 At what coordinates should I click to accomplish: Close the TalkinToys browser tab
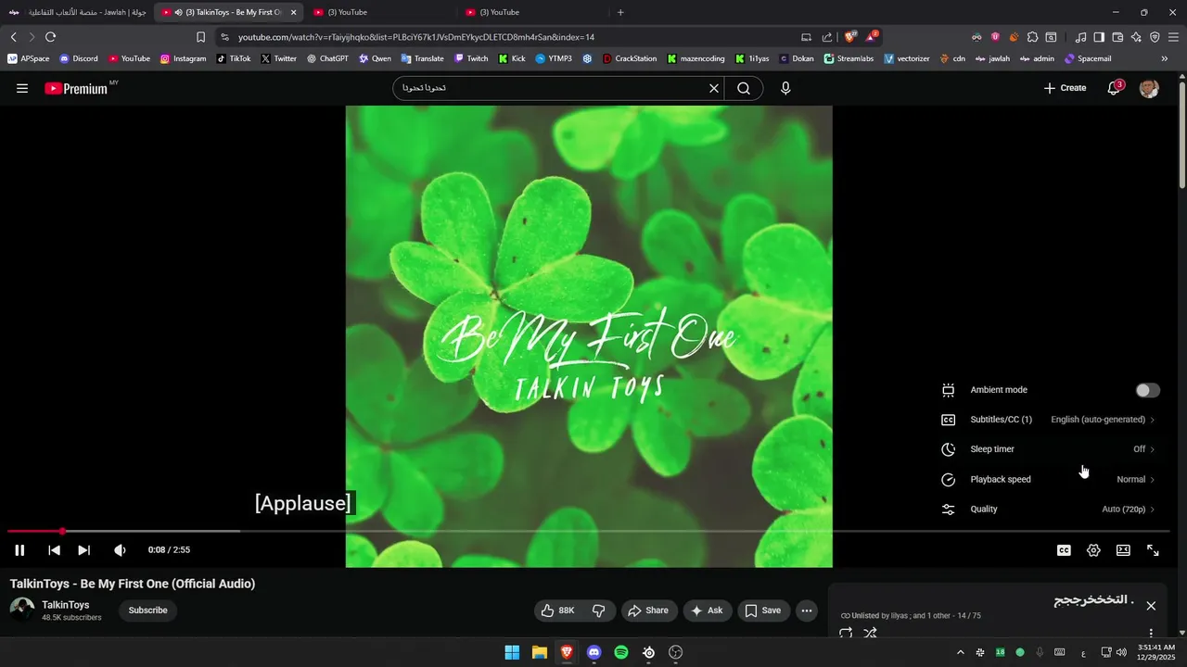pyautogui.click(x=293, y=12)
